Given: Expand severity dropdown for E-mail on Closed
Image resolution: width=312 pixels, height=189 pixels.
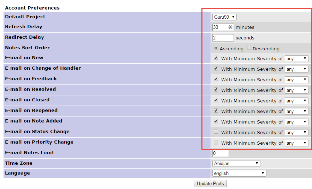Looking at the screenshot, I should click(x=296, y=101).
